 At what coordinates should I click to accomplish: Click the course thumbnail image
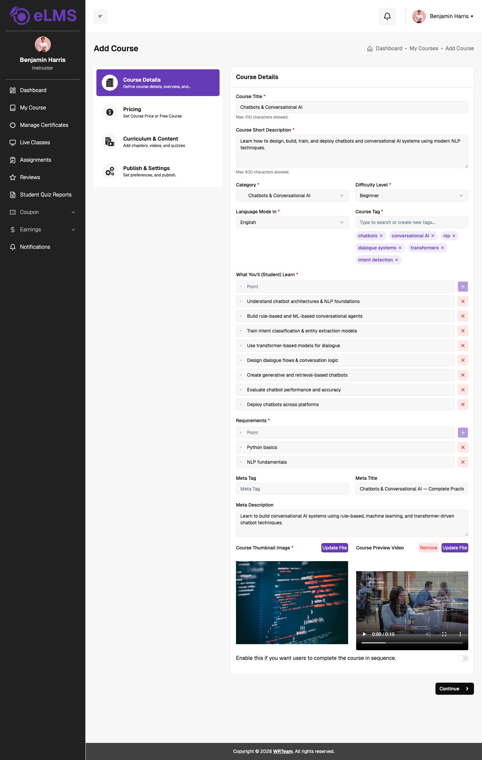(x=292, y=603)
